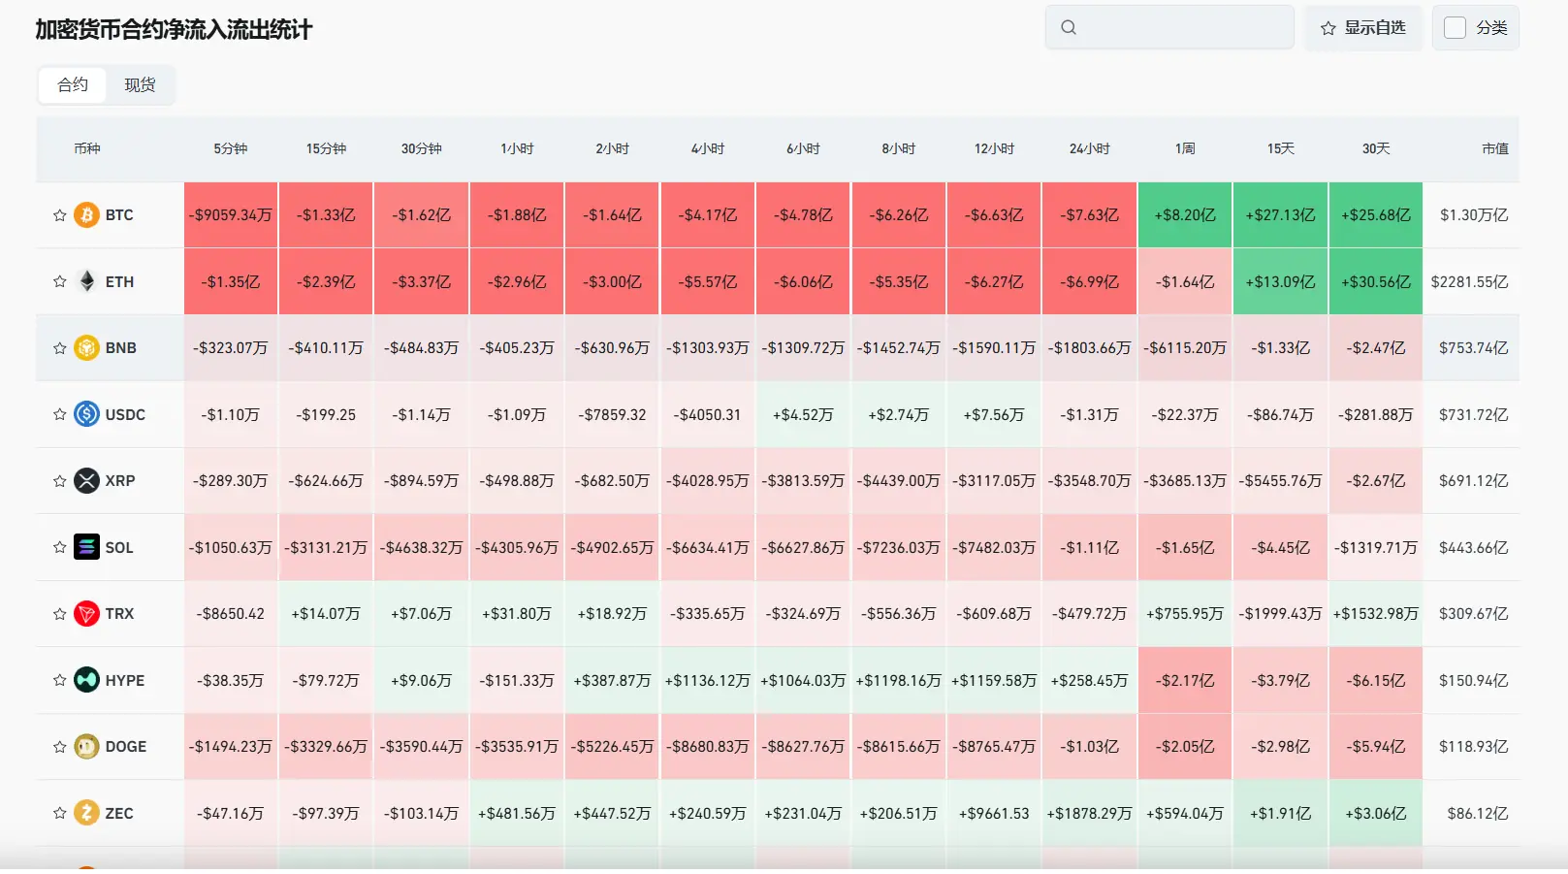The image size is (1568, 874).
Task: Toggle the 分类 checkbox
Action: (x=1455, y=27)
